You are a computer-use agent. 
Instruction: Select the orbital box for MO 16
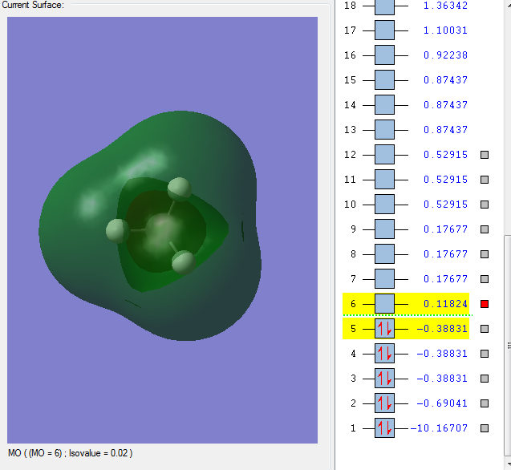(x=384, y=55)
